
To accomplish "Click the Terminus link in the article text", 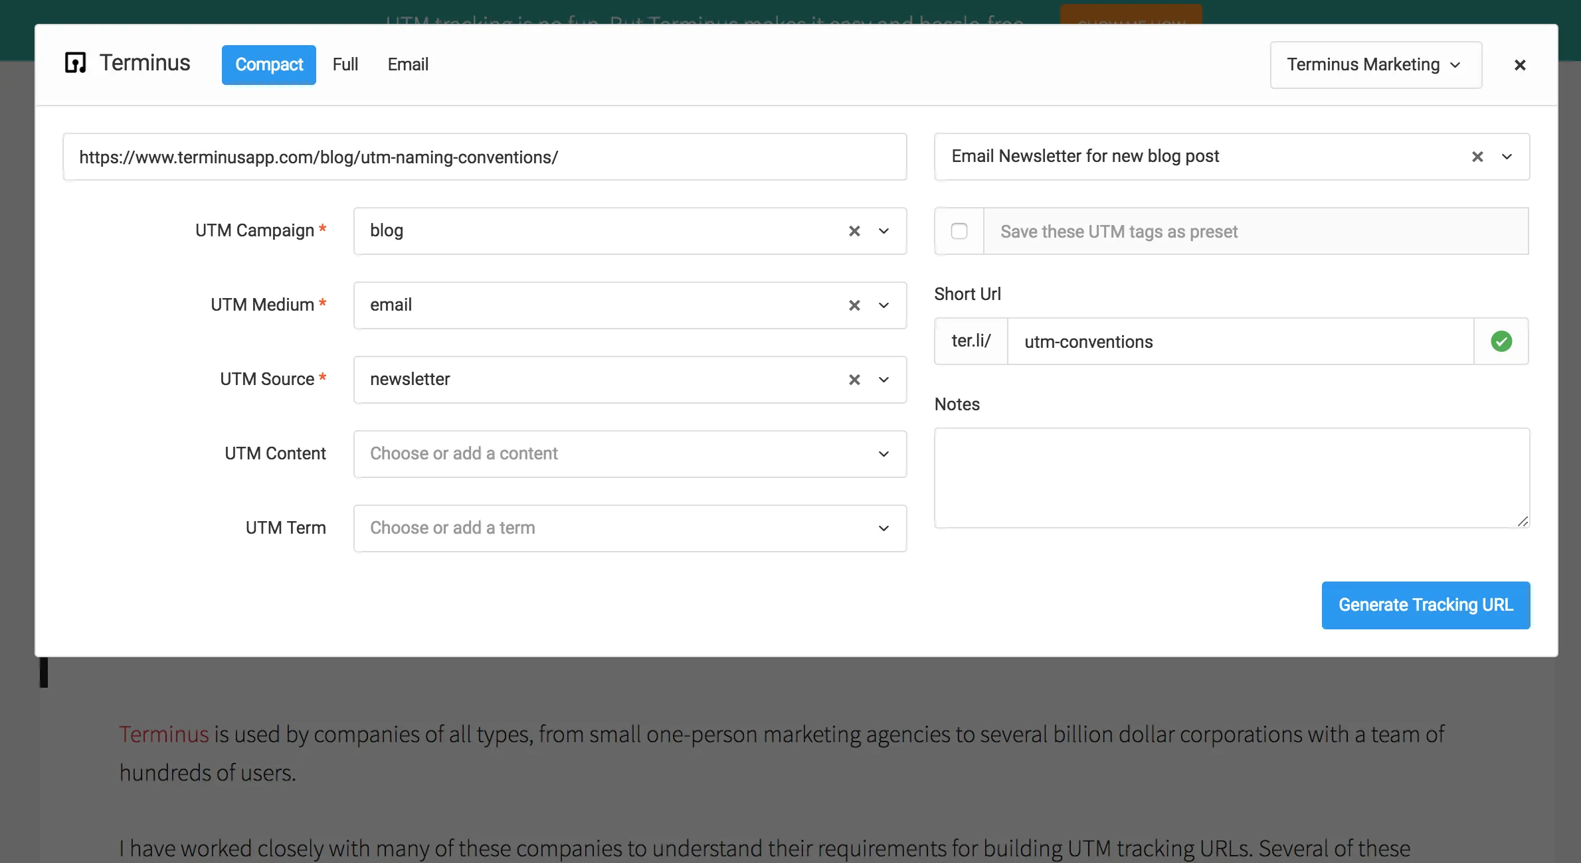I will click(x=163, y=734).
